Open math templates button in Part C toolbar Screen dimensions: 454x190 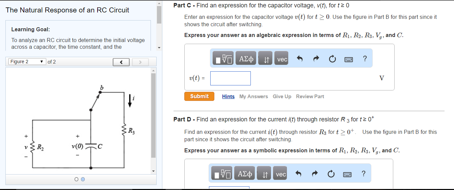click(x=223, y=59)
